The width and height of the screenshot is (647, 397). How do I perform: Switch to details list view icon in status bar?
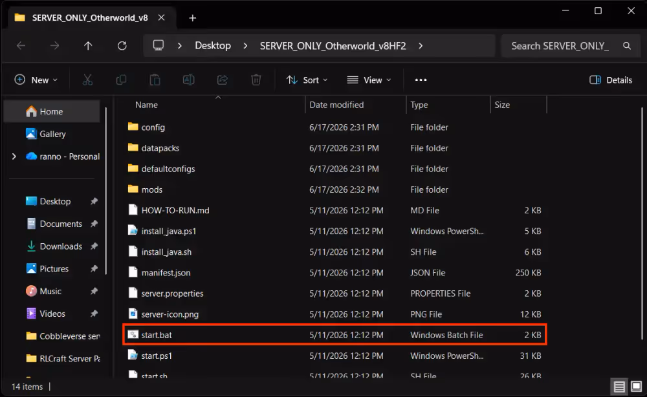[619, 387]
